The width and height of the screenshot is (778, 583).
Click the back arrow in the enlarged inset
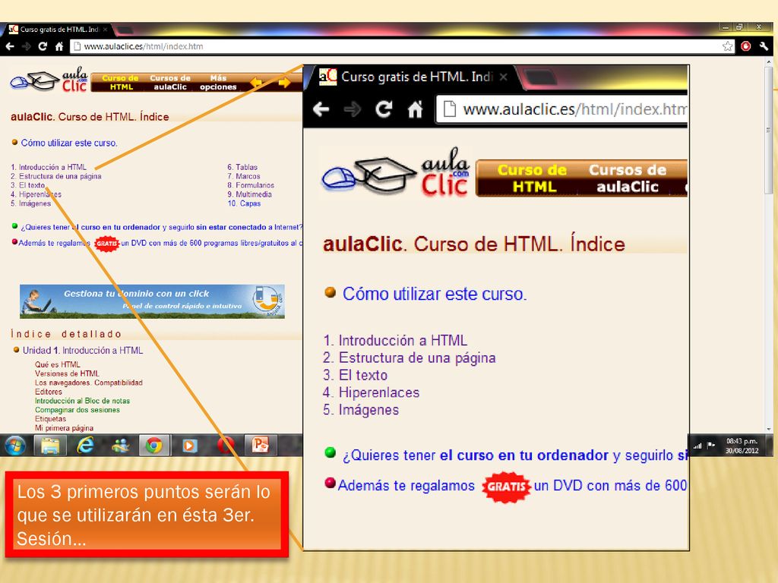point(321,109)
